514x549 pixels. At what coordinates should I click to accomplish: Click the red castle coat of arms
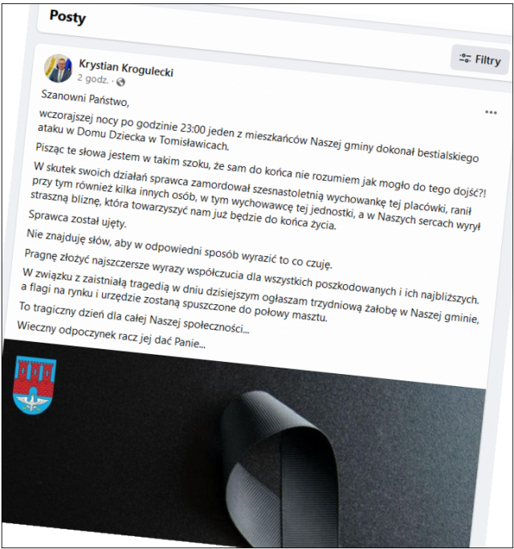pyautogui.click(x=34, y=385)
